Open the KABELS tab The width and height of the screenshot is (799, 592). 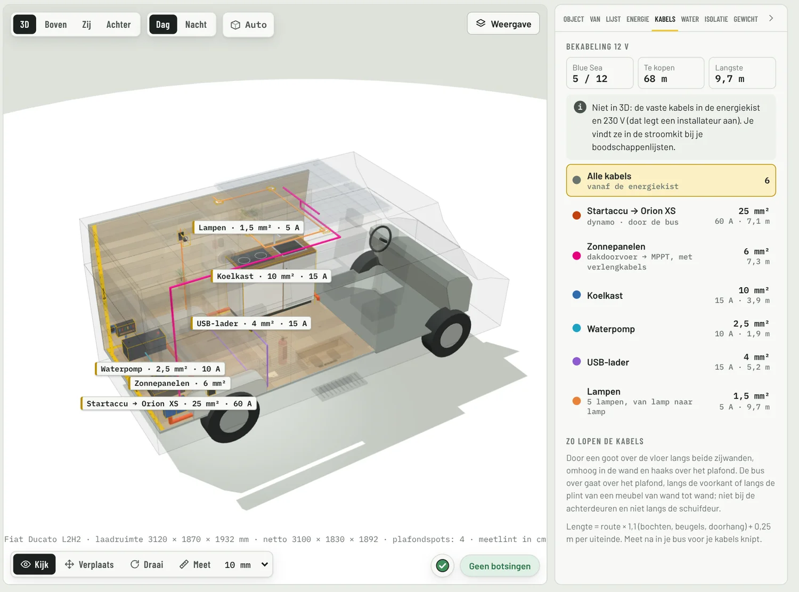(x=665, y=19)
